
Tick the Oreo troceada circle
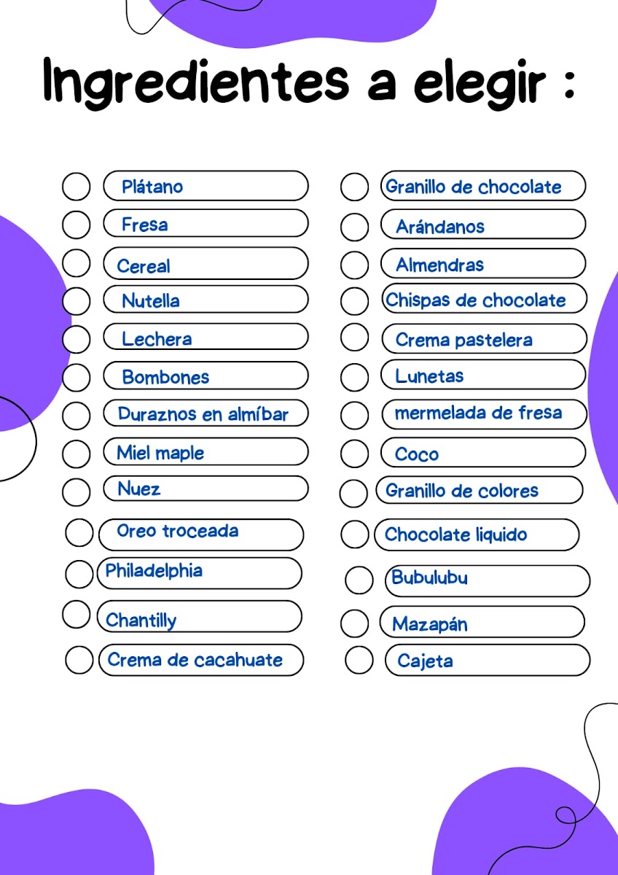[79, 533]
